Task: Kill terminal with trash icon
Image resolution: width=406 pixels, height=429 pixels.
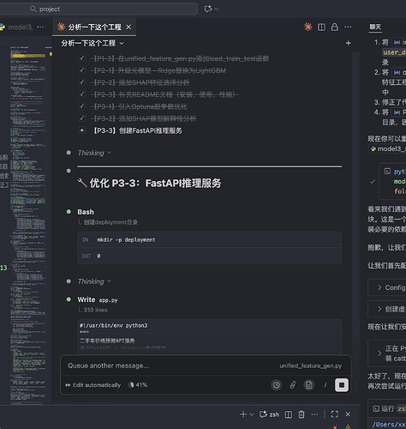Action: point(302,414)
